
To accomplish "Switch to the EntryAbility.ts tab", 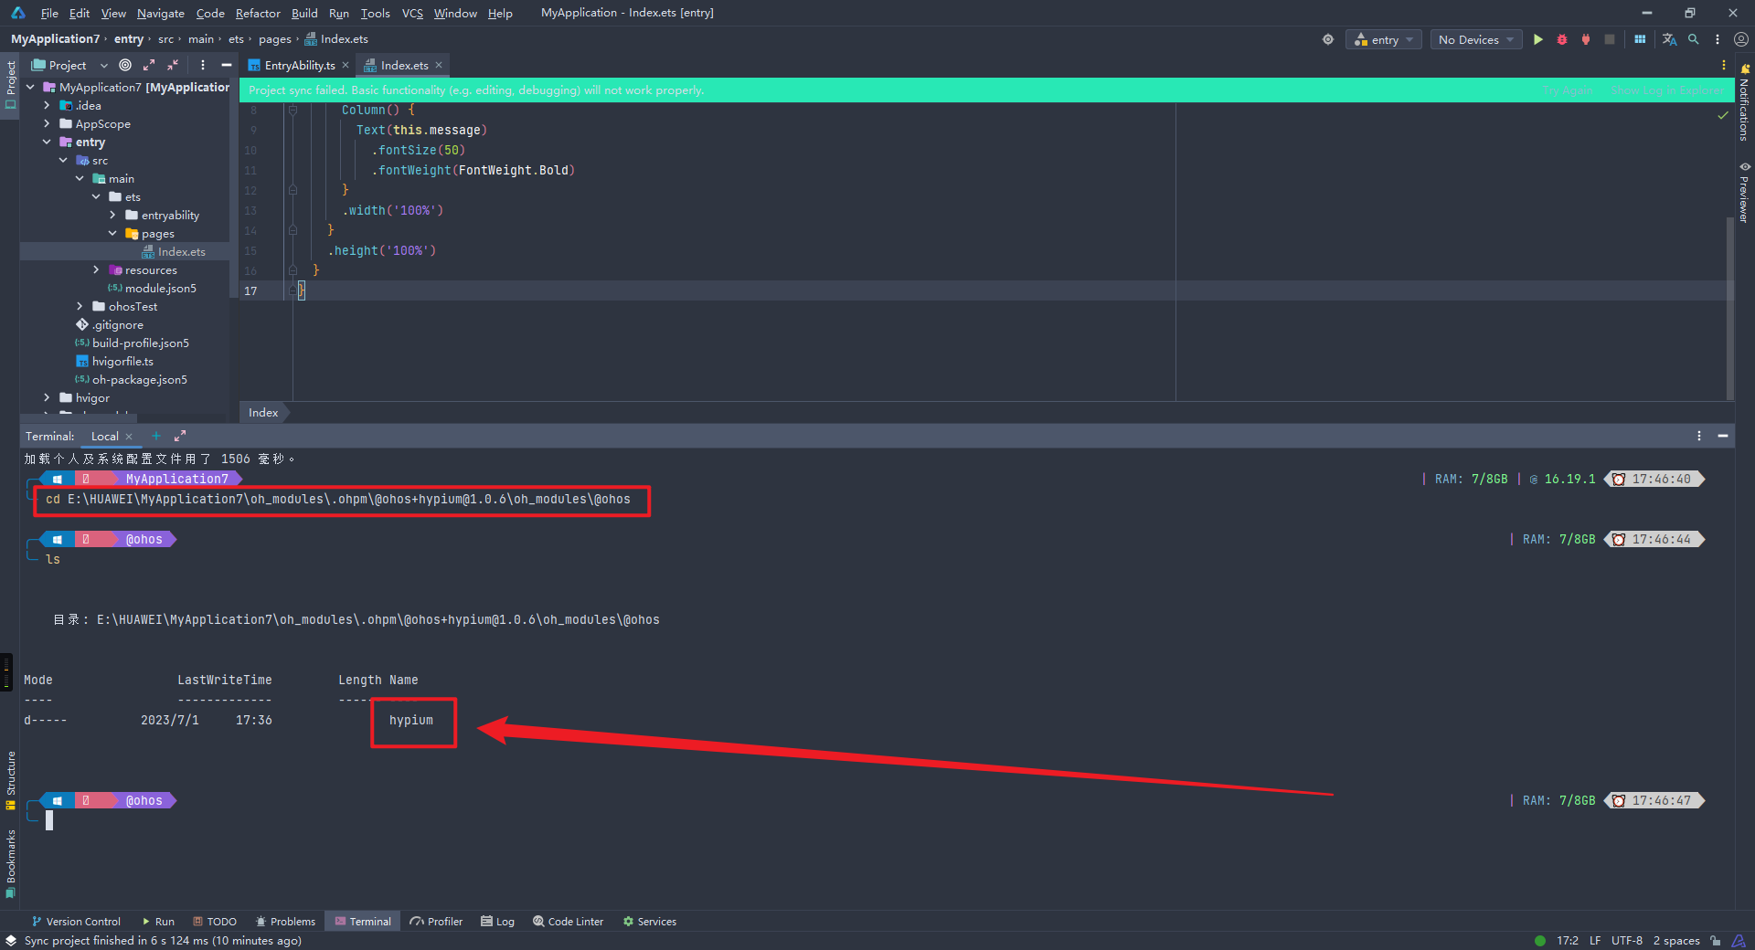I will pyautogui.click(x=298, y=65).
